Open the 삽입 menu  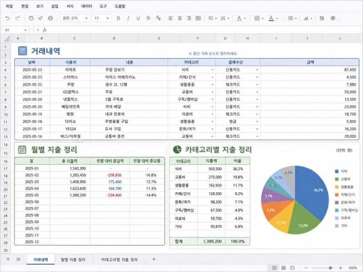(54, 6)
